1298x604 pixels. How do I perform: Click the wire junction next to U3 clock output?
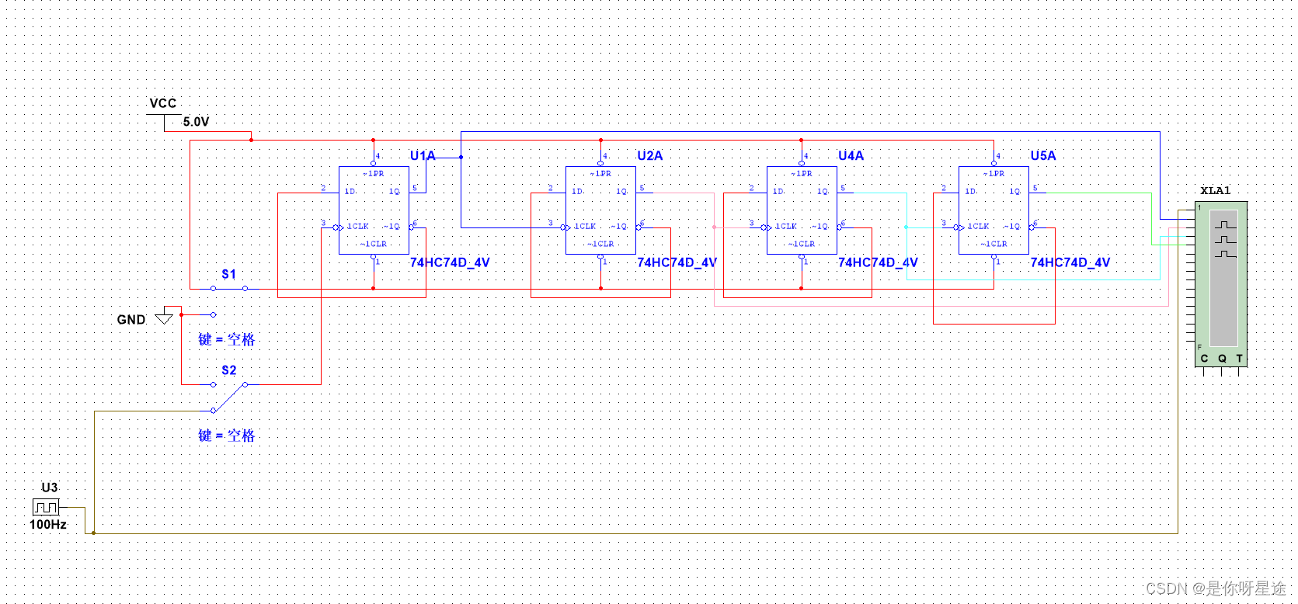93,533
